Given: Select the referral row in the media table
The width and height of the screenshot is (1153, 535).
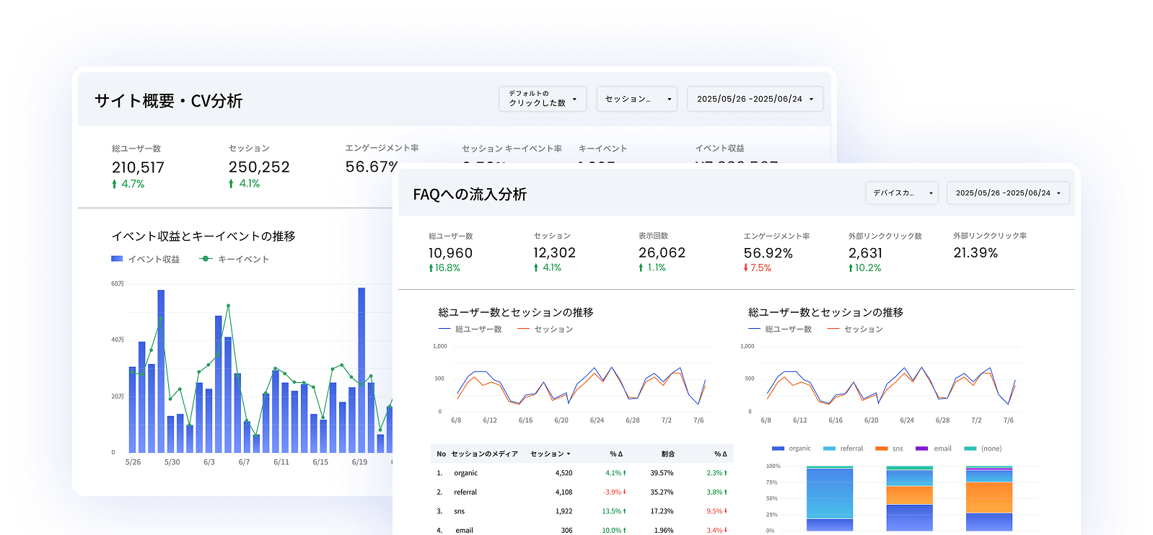Looking at the screenshot, I should point(582,492).
